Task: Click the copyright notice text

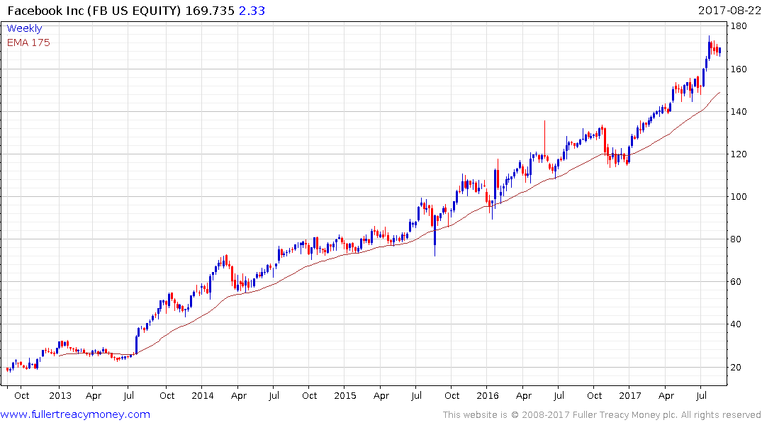Action: (x=602, y=415)
